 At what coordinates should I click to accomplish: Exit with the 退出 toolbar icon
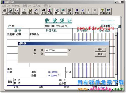[x=108, y=11]
